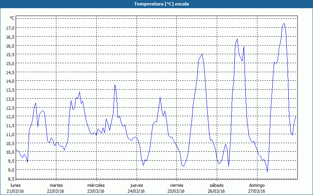This screenshot has width=313, height=195.
Task: Click the 'martes' day label
Action: (x=56, y=185)
